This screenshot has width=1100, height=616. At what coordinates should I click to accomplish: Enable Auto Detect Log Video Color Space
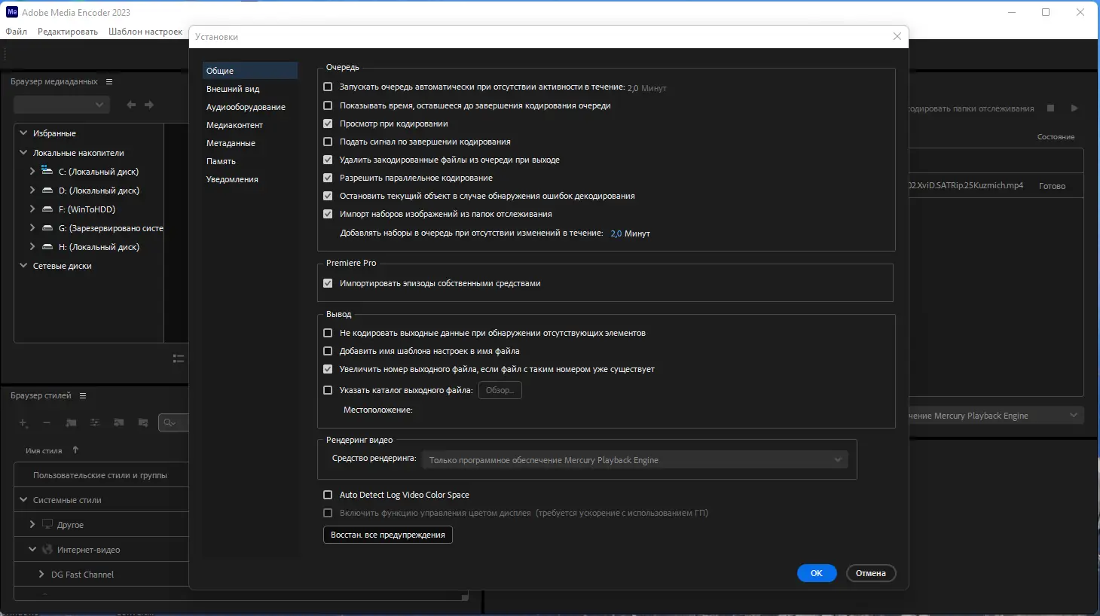328,495
